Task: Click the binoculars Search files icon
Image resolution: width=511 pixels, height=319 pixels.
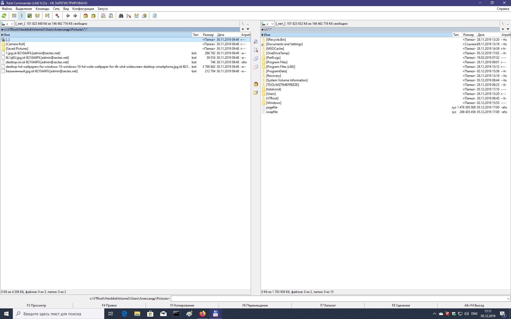Action: tap(121, 16)
